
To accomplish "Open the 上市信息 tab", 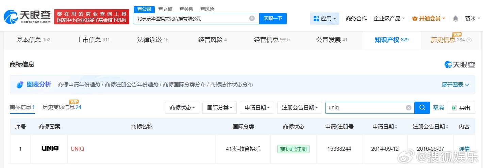I will [x=93, y=40].
